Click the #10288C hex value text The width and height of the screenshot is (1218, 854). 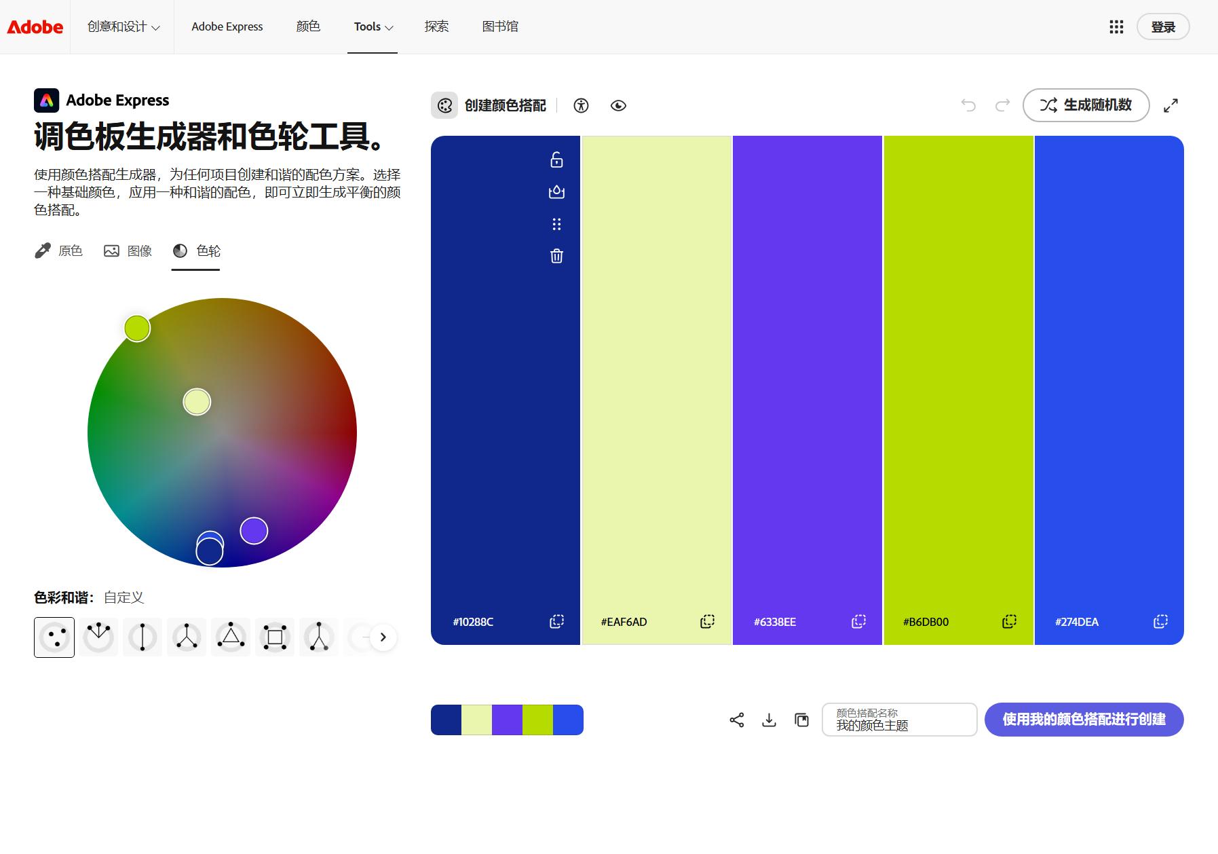coord(473,622)
